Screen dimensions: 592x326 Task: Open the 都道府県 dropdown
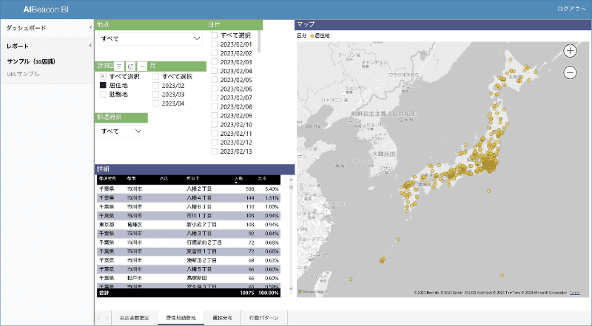(123, 131)
